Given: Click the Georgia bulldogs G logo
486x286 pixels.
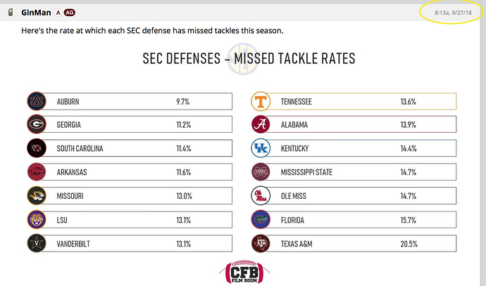Looking at the screenshot, I should 37,125.
